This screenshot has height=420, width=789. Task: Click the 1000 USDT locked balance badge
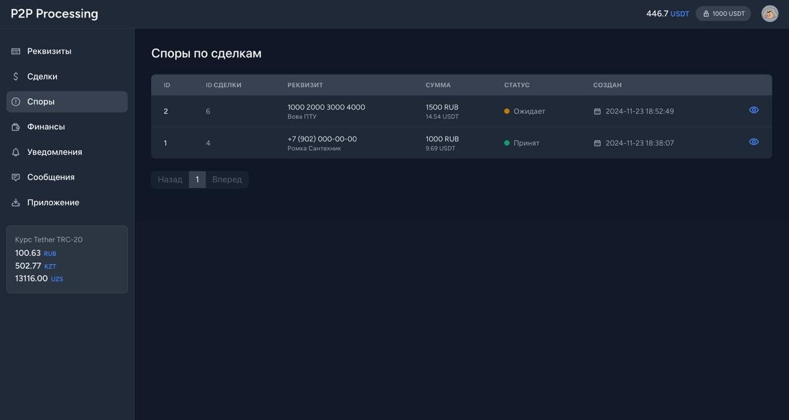coord(723,14)
